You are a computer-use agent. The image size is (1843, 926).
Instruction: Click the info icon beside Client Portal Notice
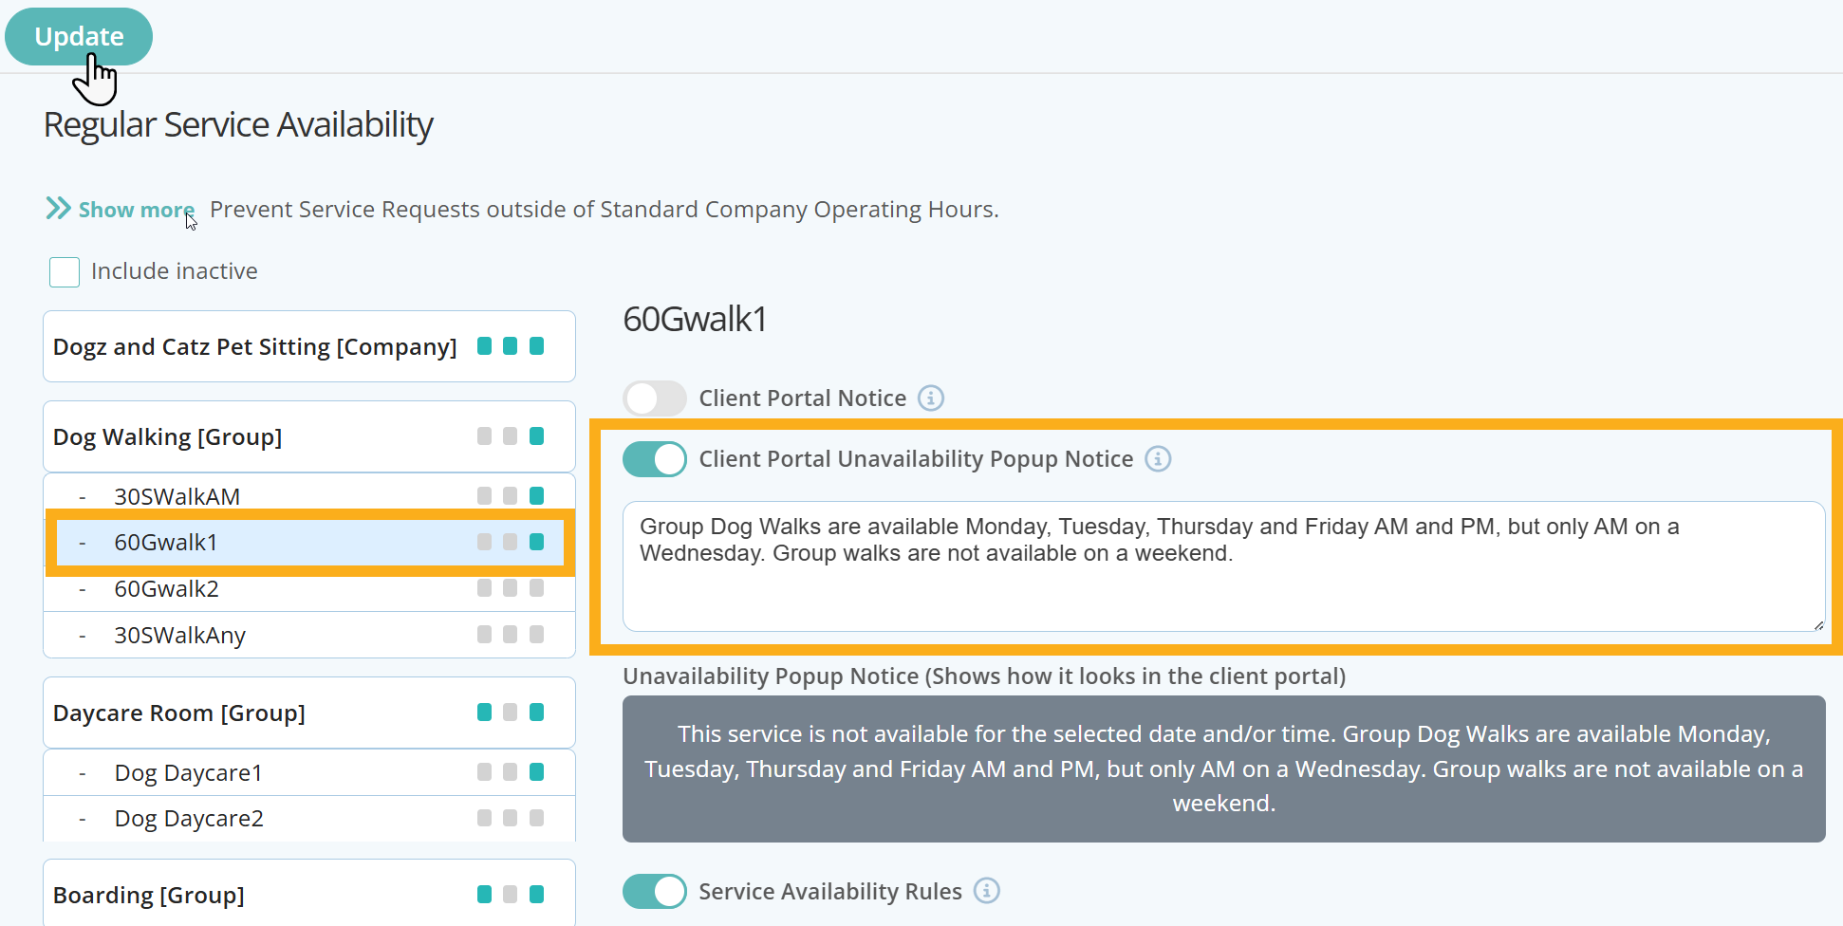click(x=931, y=398)
